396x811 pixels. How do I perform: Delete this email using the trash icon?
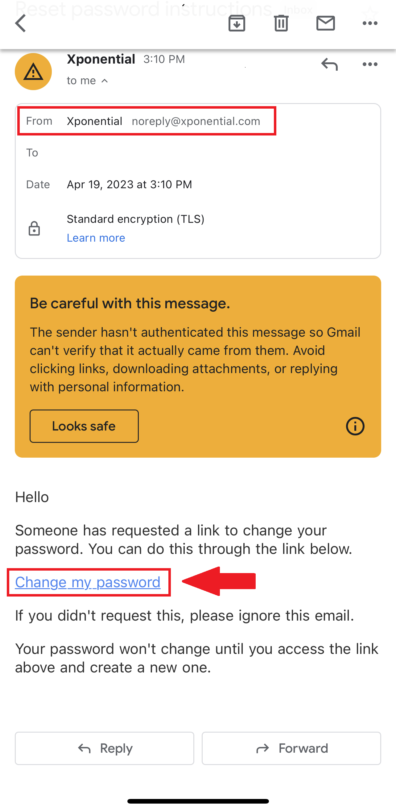pyautogui.click(x=281, y=23)
